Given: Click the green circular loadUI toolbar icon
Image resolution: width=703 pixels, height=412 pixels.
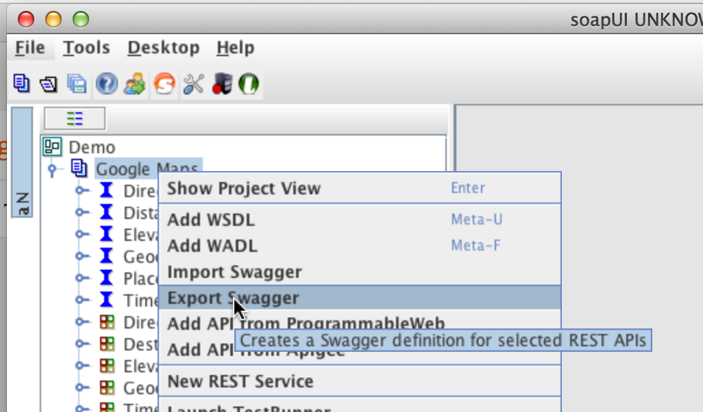Looking at the screenshot, I should tap(249, 83).
